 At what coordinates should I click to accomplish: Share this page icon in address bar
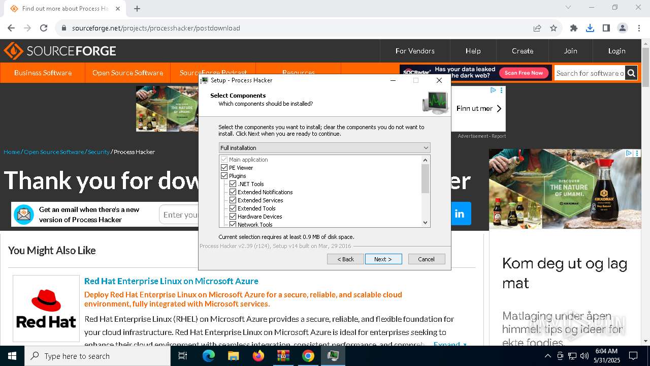(x=537, y=28)
